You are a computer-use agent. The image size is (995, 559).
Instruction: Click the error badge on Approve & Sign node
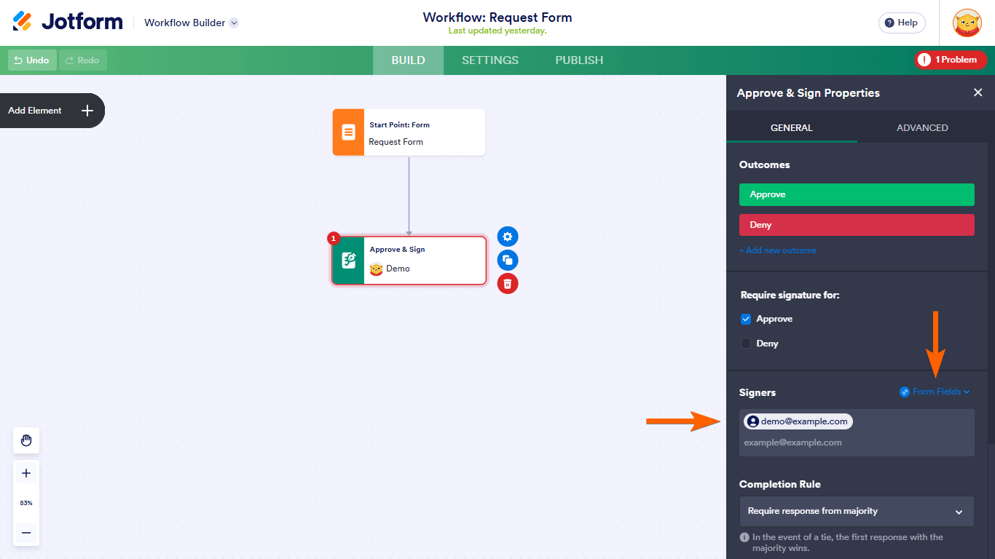pyautogui.click(x=334, y=238)
